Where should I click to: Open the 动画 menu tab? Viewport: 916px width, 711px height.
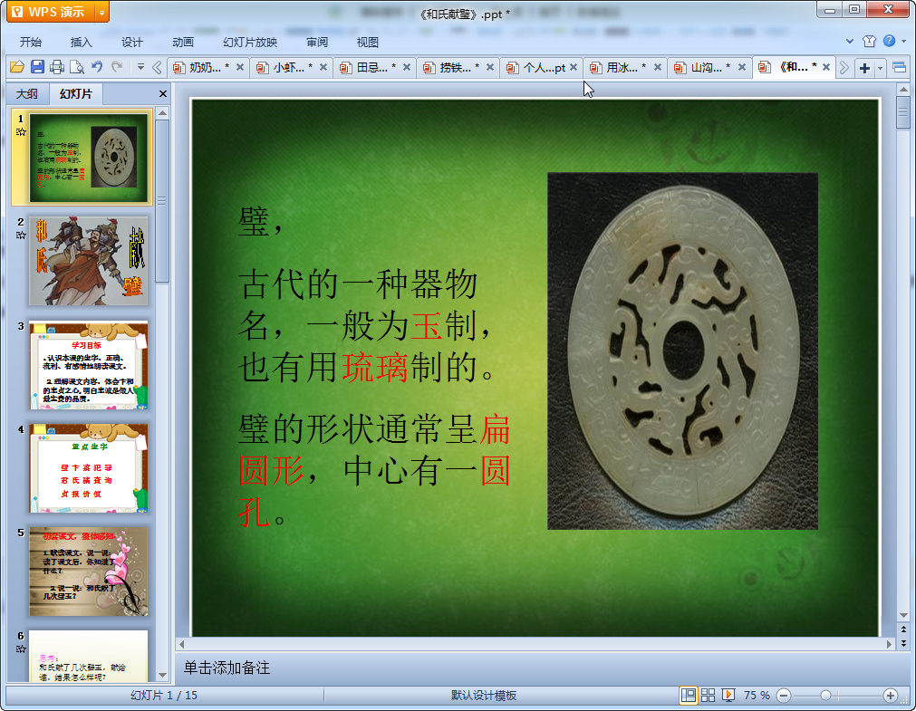point(183,42)
